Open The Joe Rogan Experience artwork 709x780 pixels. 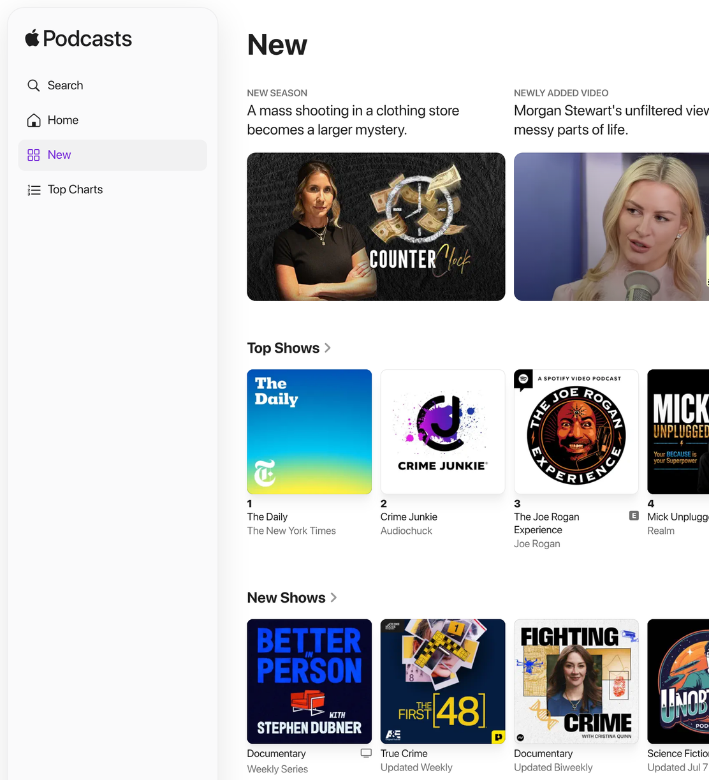(x=576, y=432)
